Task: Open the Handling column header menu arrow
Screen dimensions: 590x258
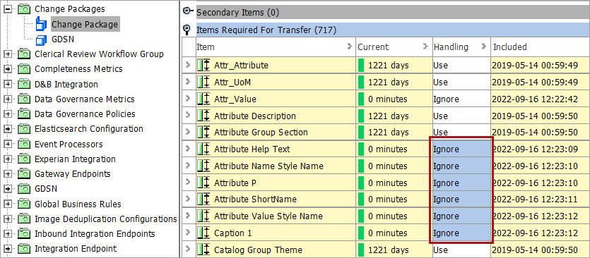Action: (484, 47)
